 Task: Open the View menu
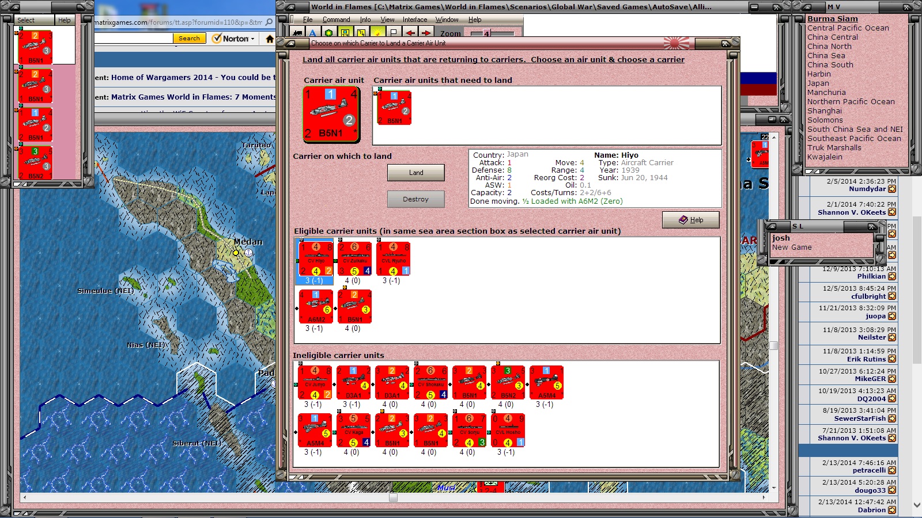coord(387,20)
